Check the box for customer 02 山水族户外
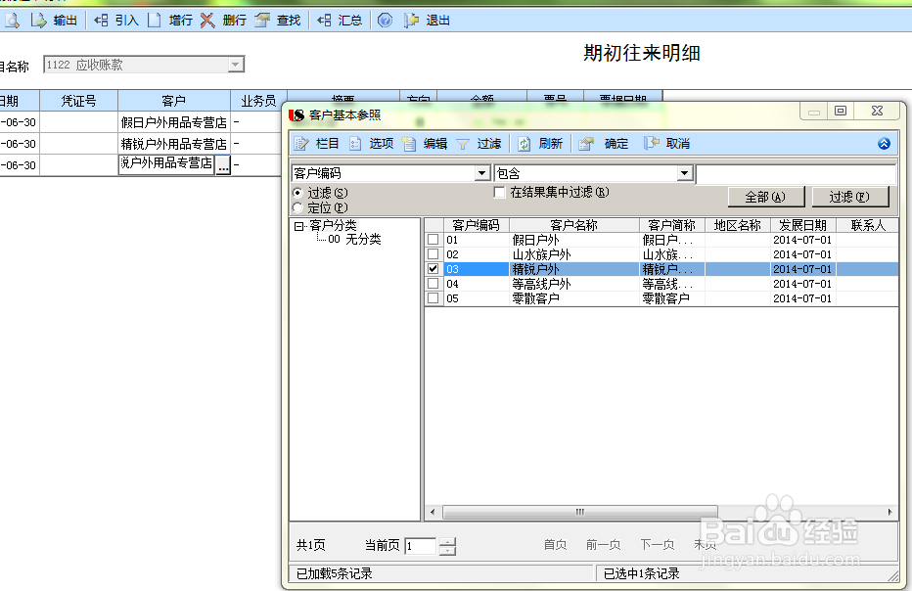The image size is (912, 591). click(x=433, y=254)
